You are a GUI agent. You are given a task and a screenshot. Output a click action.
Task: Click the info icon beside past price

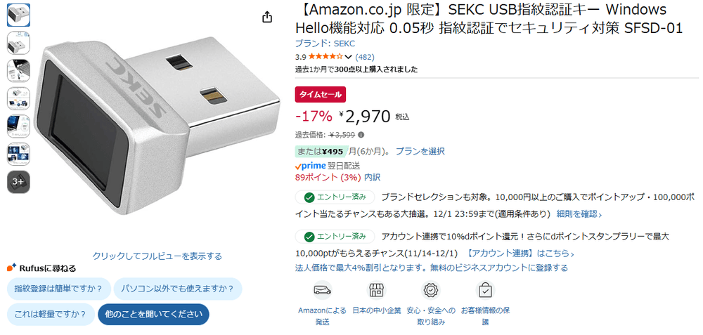coord(361,135)
